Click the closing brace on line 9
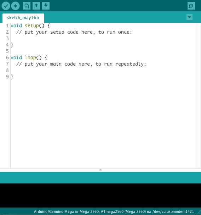The image size is (201, 215). [x=12, y=77]
